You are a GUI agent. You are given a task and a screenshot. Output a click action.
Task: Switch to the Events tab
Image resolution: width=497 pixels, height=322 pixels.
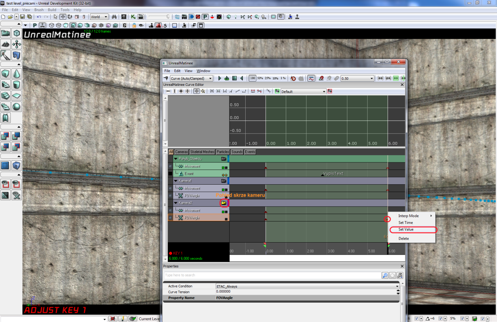click(x=250, y=152)
